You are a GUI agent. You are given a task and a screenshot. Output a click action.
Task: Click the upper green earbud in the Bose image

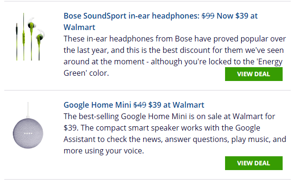click(31, 24)
